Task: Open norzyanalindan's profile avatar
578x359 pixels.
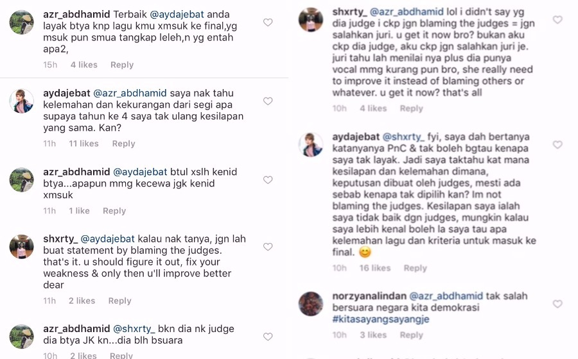Action: coord(311,304)
